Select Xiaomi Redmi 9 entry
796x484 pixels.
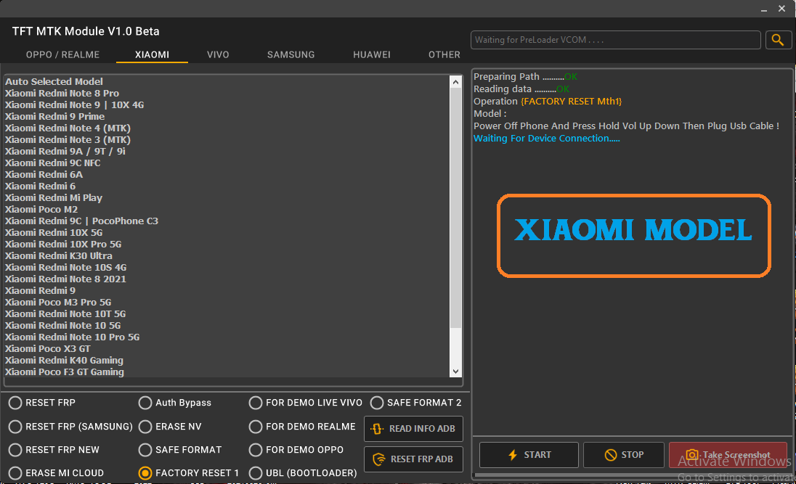tap(40, 291)
